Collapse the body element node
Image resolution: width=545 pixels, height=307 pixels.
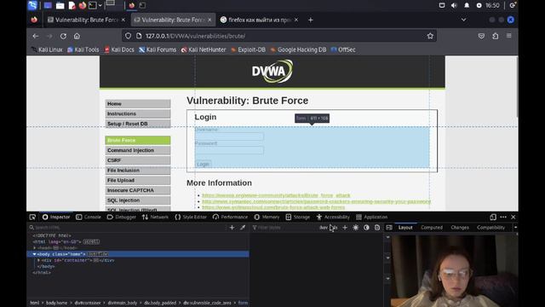pyautogui.click(x=34, y=254)
